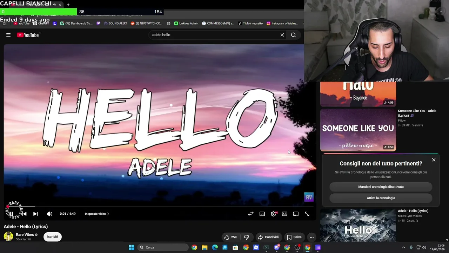This screenshot has height=253, width=449.
Task: Open the ChatGPT bookmark
Action: (x=41, y=23)
